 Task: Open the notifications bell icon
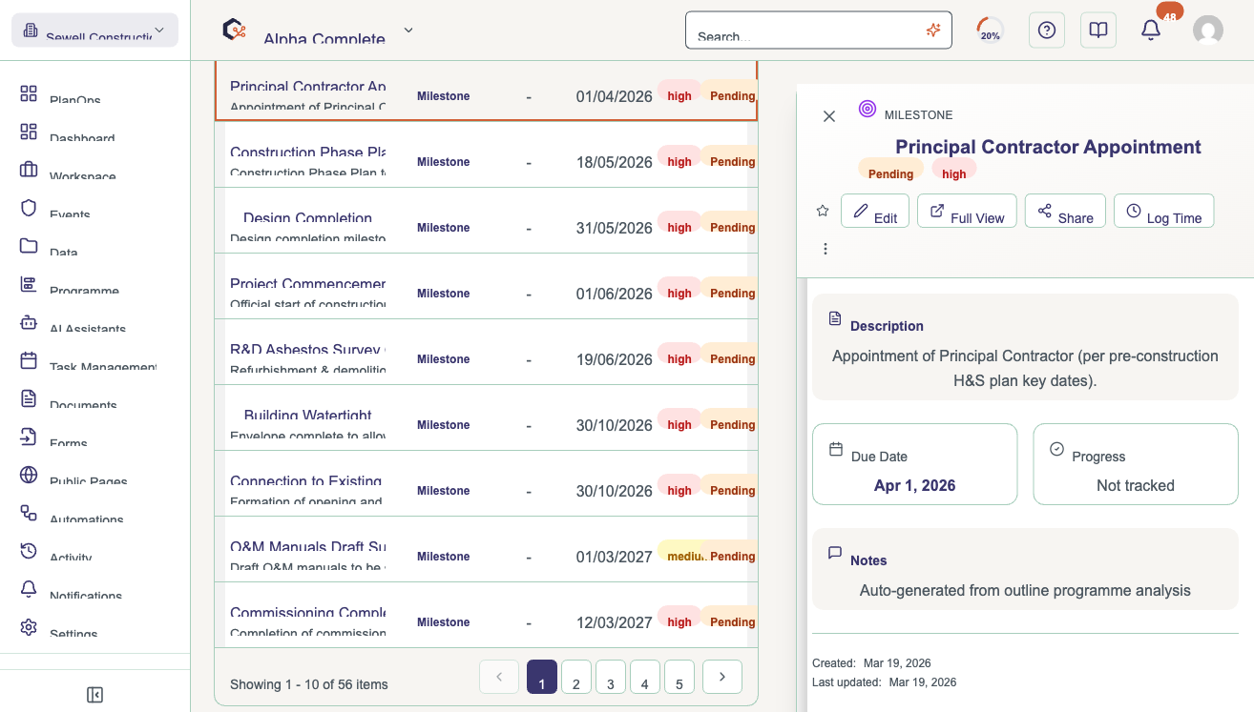coord(1151,31)
